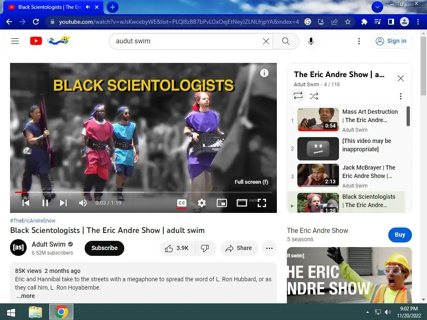Toggle Chrome side panel
The height and width of the screenshot is (320, 427).
391,22
